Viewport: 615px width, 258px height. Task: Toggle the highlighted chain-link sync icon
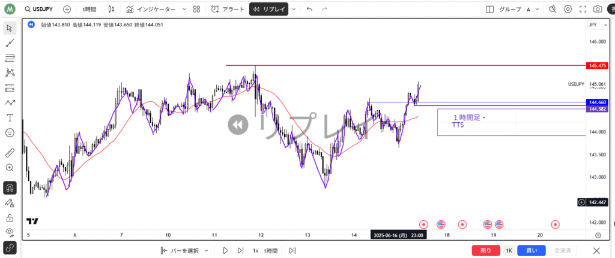[10, 247]
